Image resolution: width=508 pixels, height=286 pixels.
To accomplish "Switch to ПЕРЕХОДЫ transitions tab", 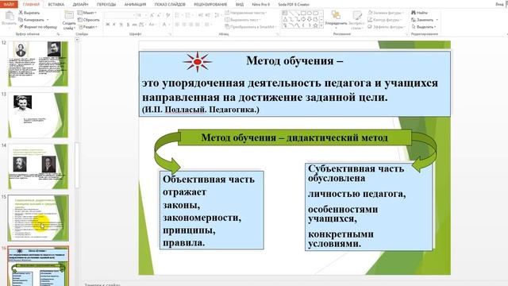I will tap(106, 5).
